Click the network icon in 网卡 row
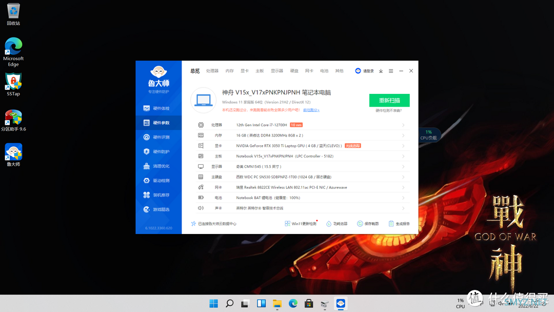Screen dimensions: 554x312 click(x=201, y=187)
